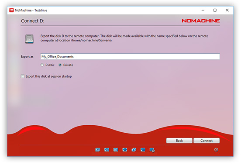Click the resize screen icon with outward arrows
Image resolution: width=241 pixels, height=165 pixels.
point(125,150)
